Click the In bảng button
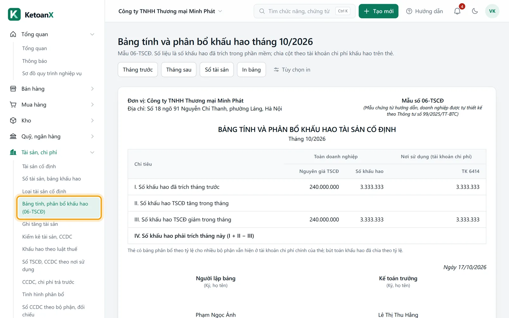Viewport: 509px width, 318px height. click(251, 70)
